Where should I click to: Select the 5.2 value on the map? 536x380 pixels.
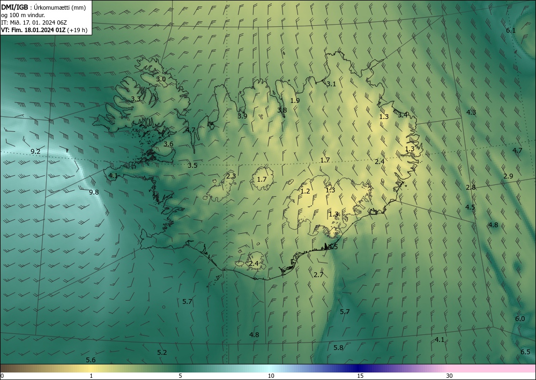coord(162,352)
